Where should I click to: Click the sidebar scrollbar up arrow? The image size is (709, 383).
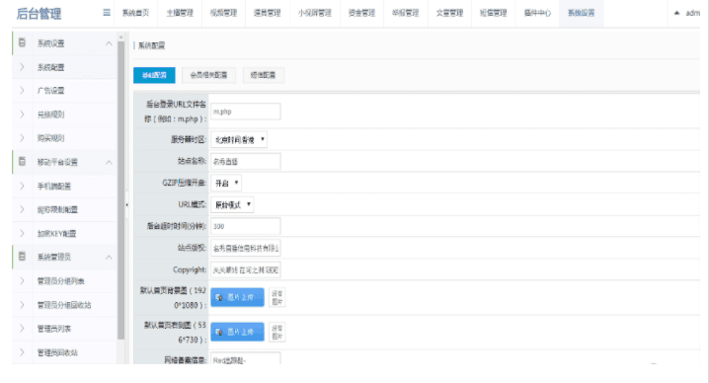120,37
